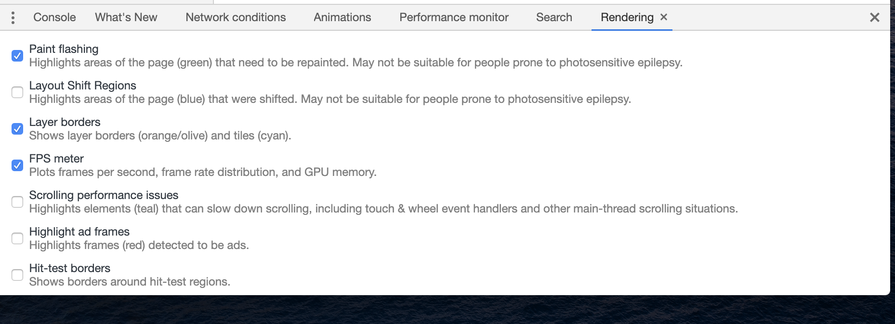Go to the Animations tab
The image size is (895, 324).
pyautogui.click(x=342, y=17)
